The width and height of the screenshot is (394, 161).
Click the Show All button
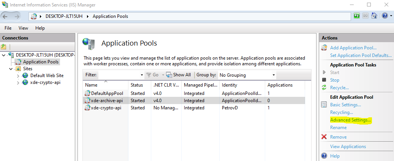coord(179,75)
